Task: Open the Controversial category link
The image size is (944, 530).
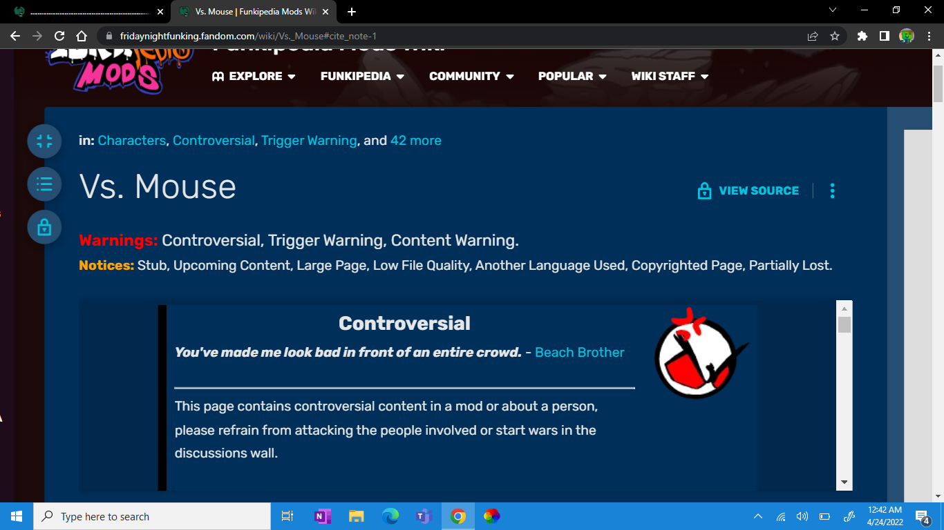Action: tap(214, 141)
